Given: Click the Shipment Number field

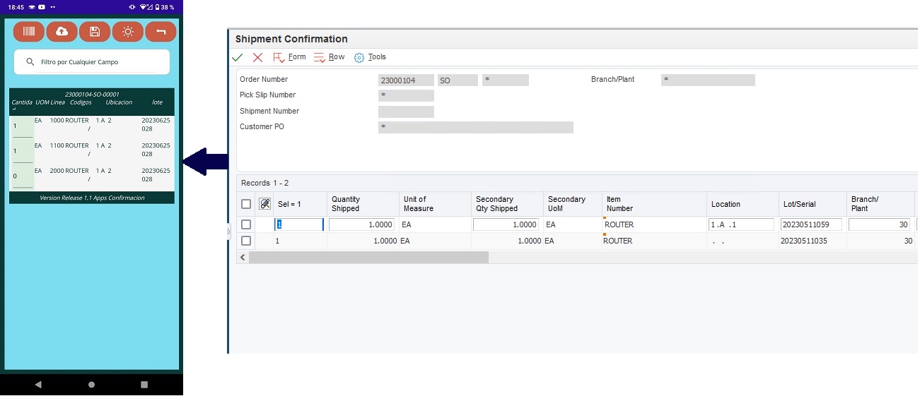Looking at the screenshot, I should tap(406, 112).
